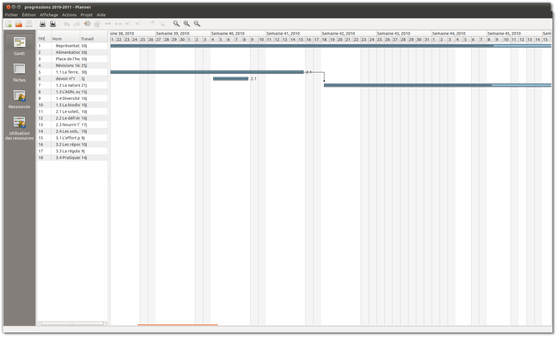Screen dimensions: 557x337
Task: Switch to the Gantt view
Action: click(x=19, y=45)
